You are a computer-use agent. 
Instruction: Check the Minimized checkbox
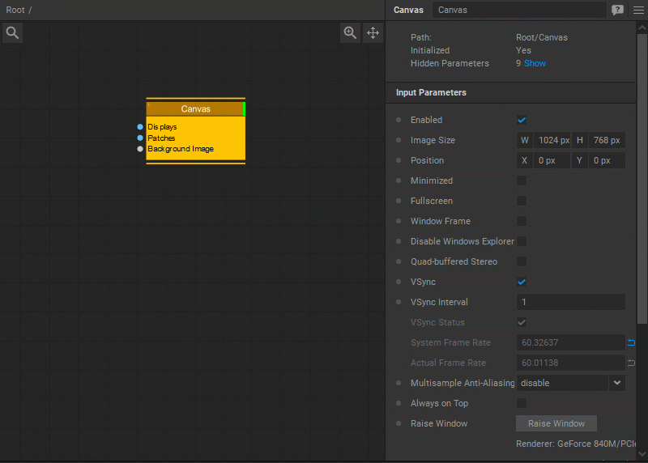(522, 181)
